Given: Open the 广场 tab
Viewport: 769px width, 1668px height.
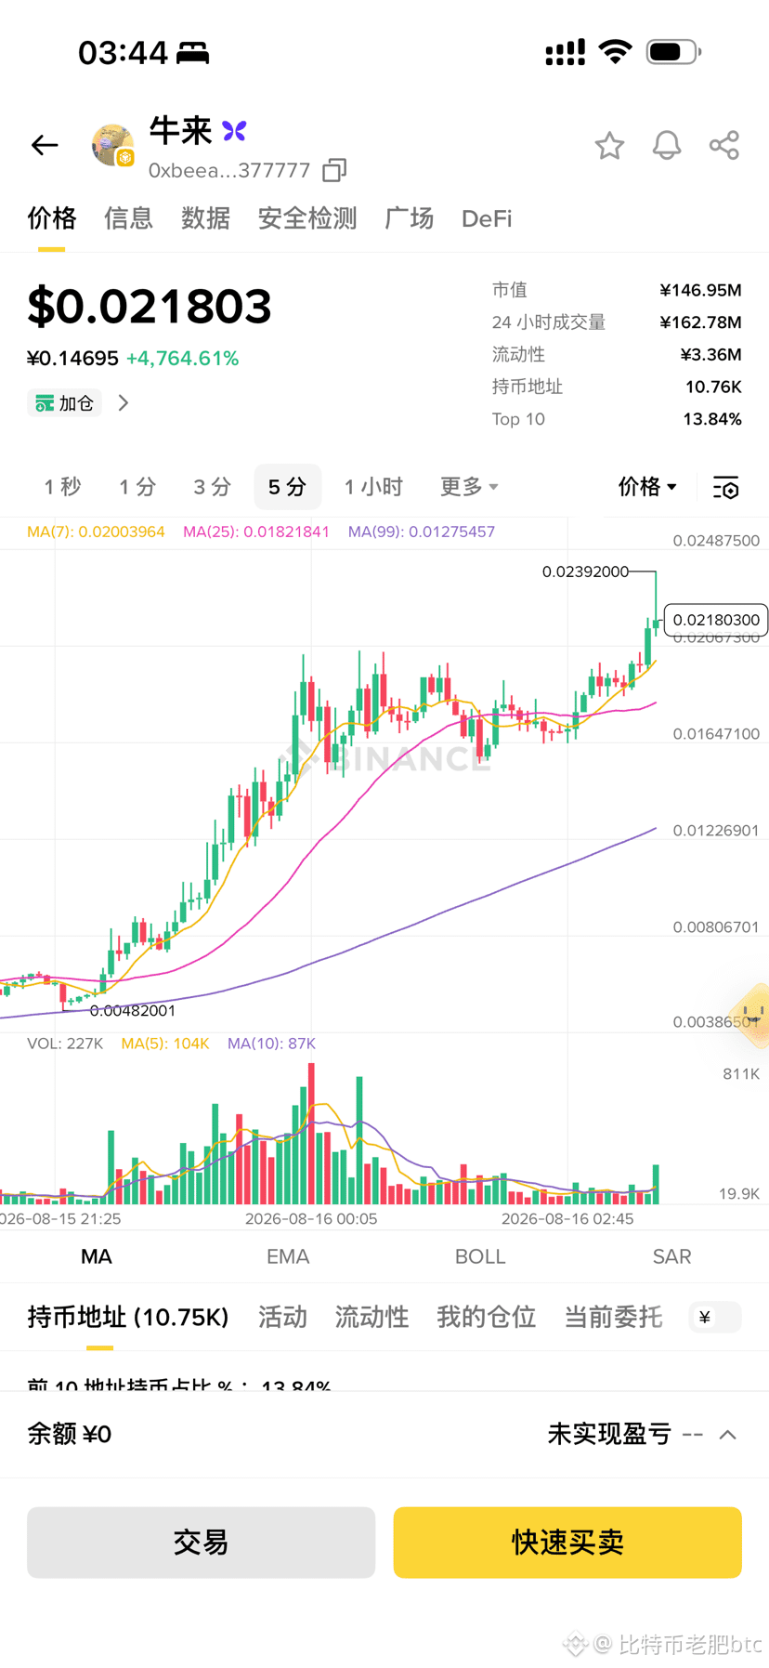Looking at the screenshot, I should coord(410,218).
